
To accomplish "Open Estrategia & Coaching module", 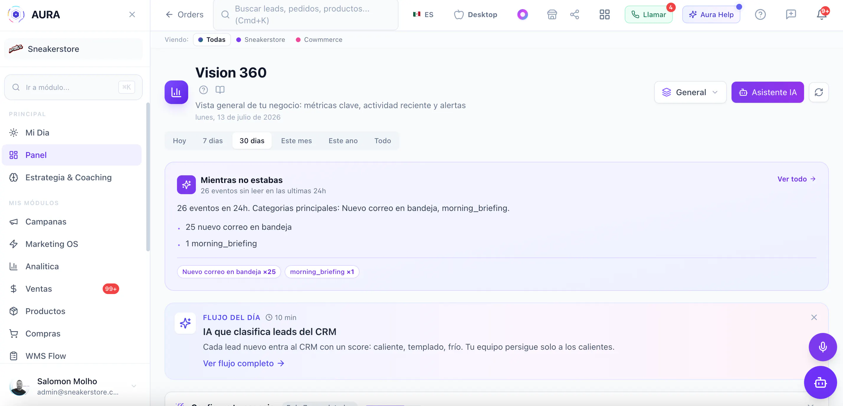I will [72, 177].
